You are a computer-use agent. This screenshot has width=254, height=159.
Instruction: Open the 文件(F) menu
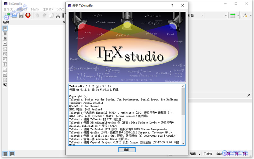8,9
